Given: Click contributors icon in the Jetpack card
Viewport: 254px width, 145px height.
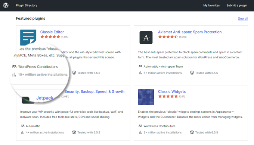Looking at the screenshot, I should pyautogui.click(x=22, y=126).
